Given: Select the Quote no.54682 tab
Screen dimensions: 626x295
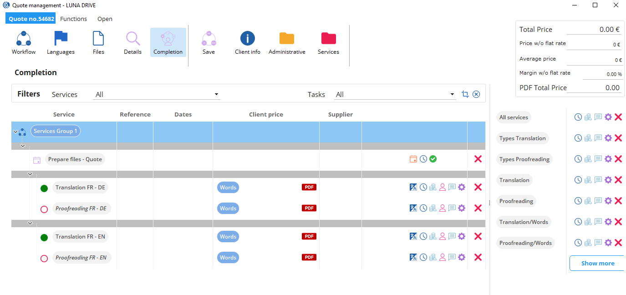Looking at the screenshot, I should pos(31,19).
